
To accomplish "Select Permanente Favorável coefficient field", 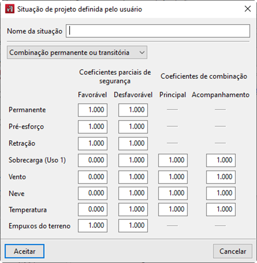I will tap(92, 110).
